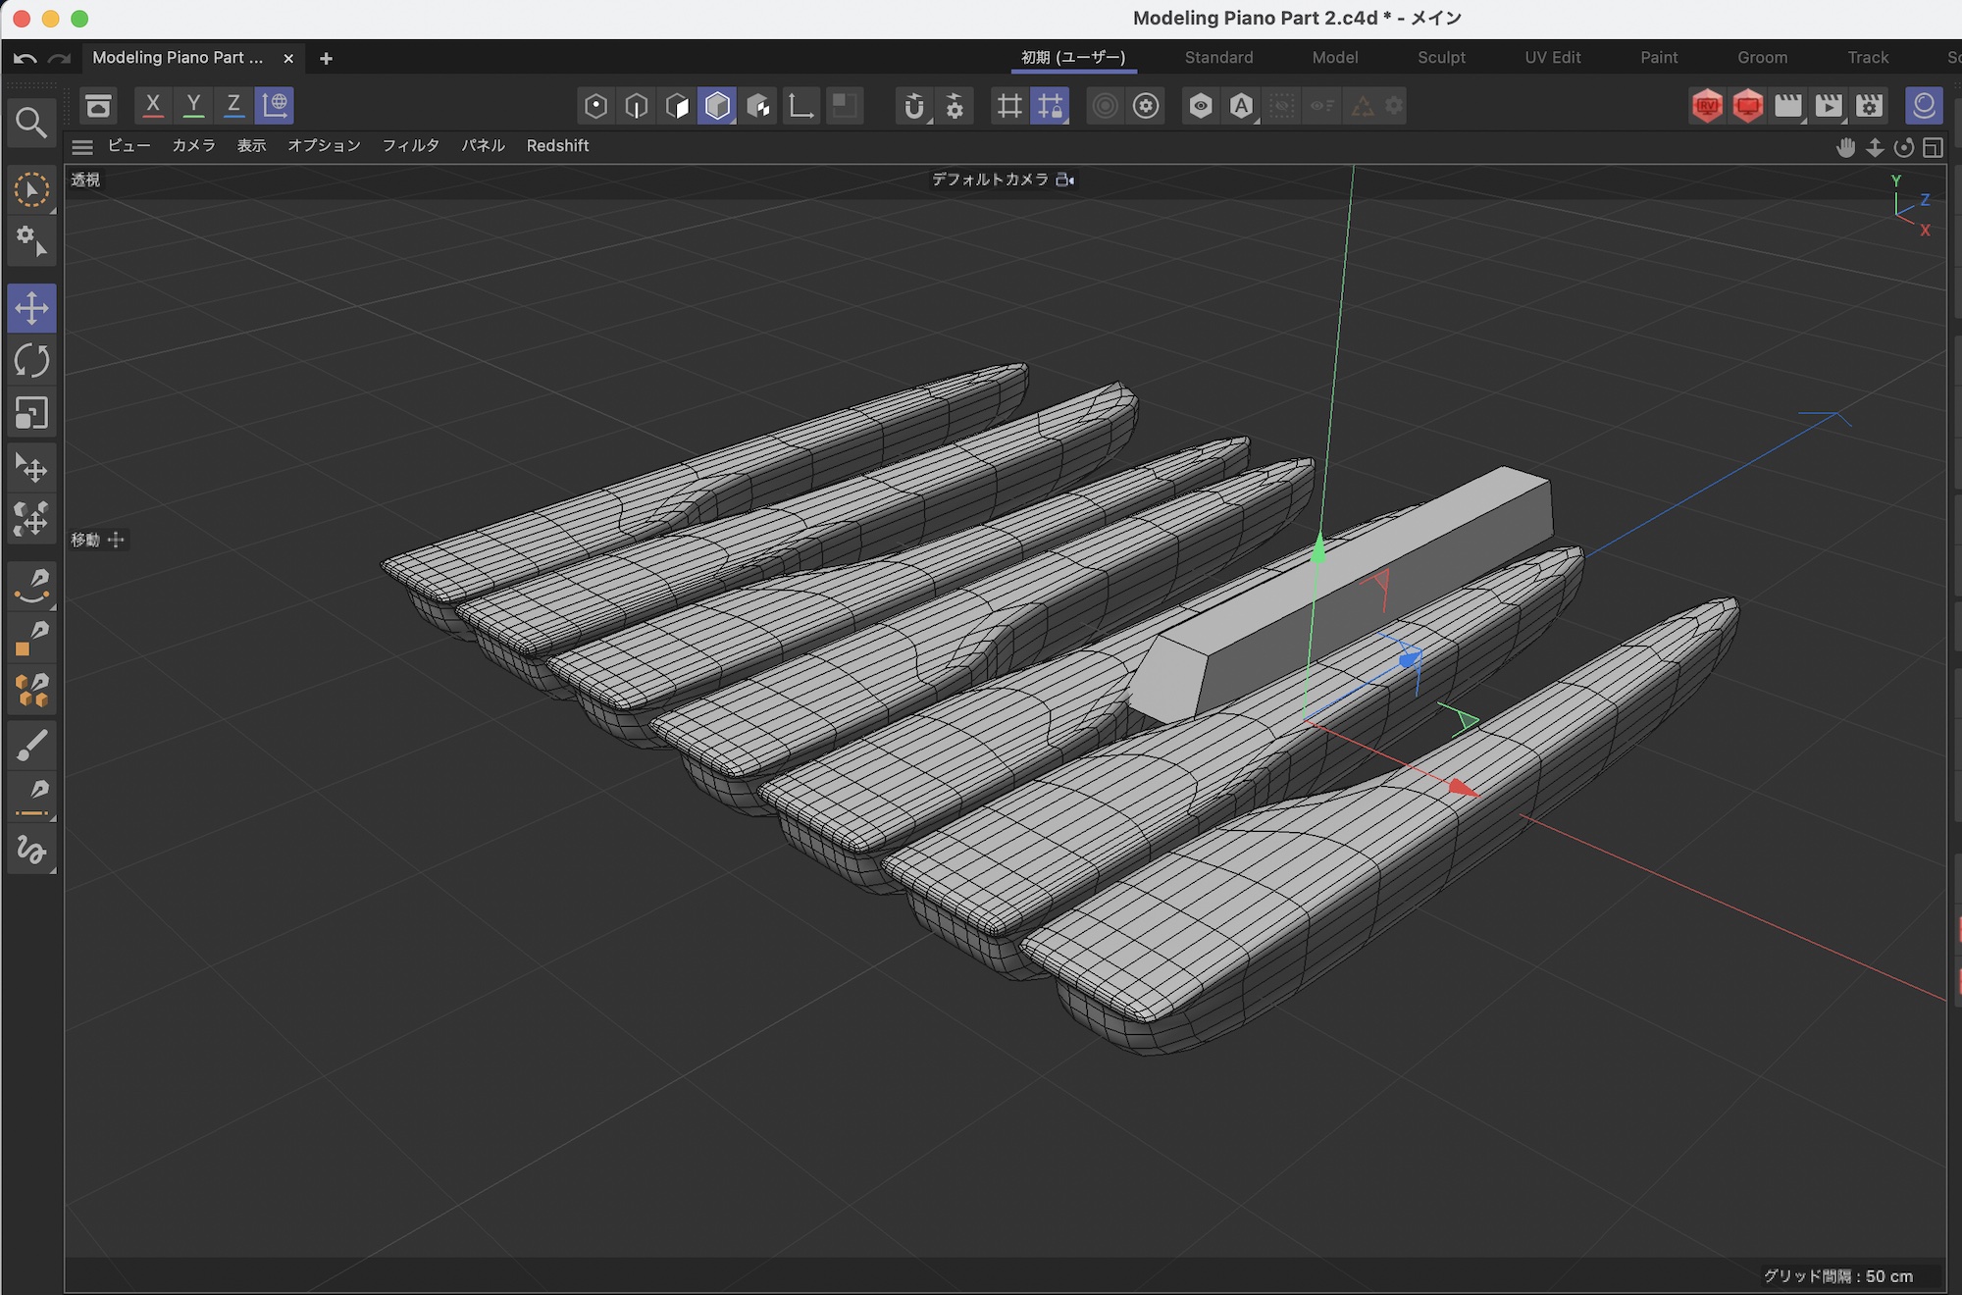Expand the viewport hamburger menu
The image size is (1962, 1295).
pos(82,146)
